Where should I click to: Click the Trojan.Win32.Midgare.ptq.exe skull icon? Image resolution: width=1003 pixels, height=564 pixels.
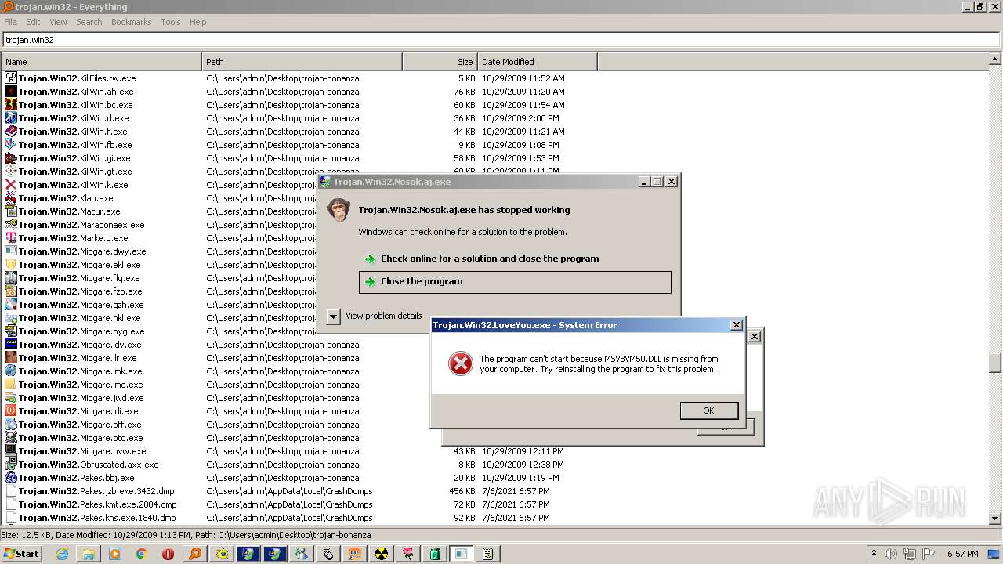pos(11,438)
